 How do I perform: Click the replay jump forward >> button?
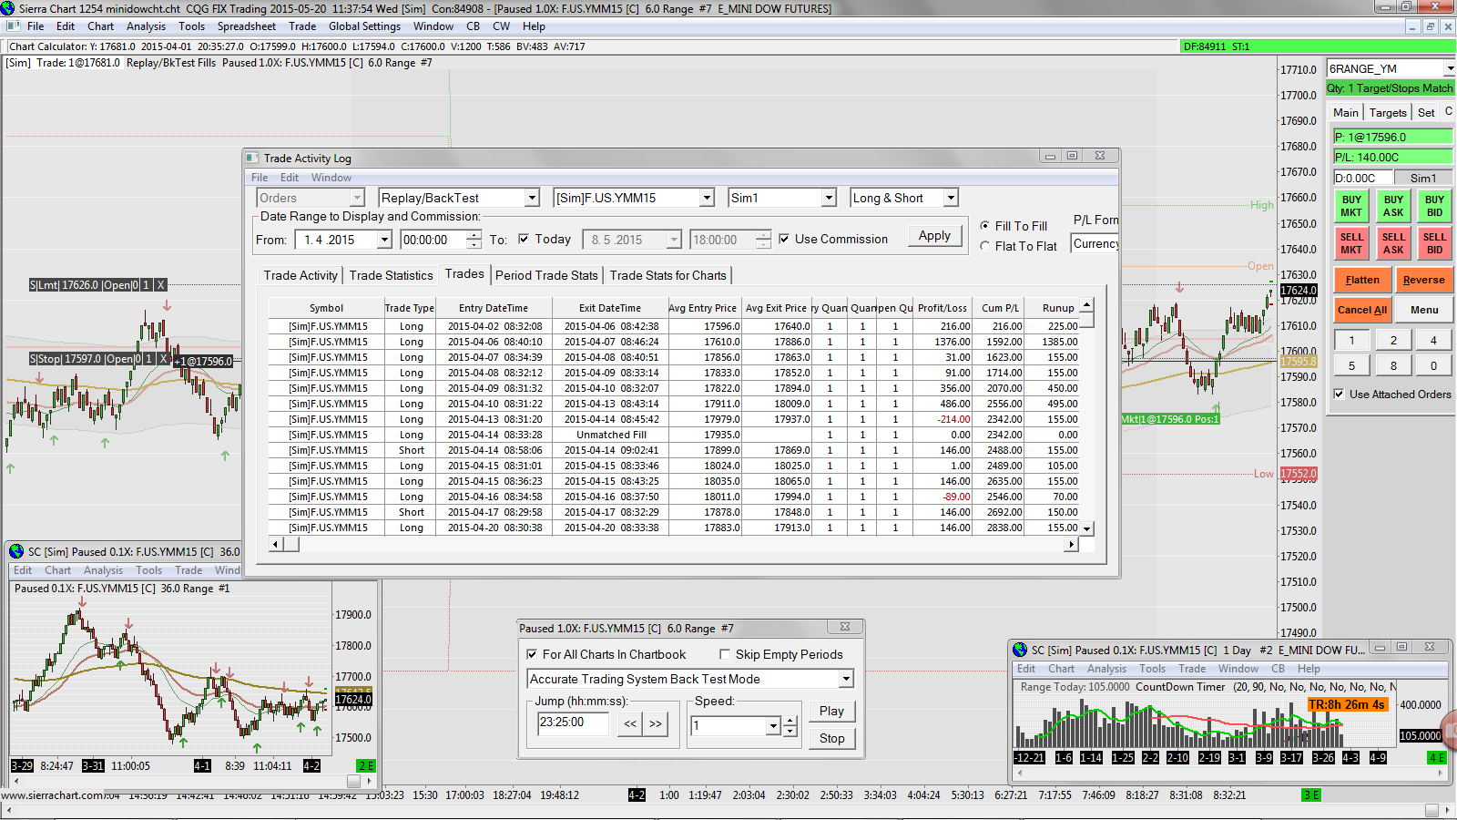click(656, 724)
